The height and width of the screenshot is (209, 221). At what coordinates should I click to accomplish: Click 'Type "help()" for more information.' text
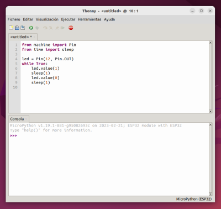pos(51,130)
